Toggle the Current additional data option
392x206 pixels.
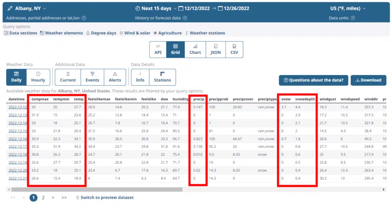68,77
